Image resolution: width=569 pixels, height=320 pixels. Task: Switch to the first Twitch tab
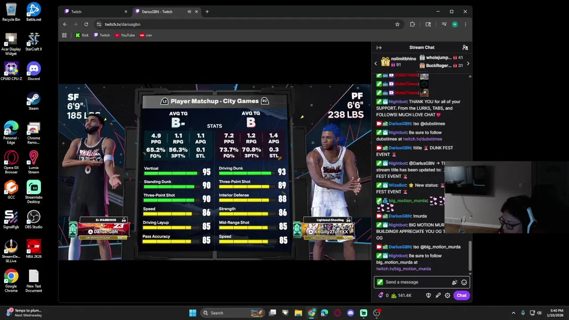point(96,12)
